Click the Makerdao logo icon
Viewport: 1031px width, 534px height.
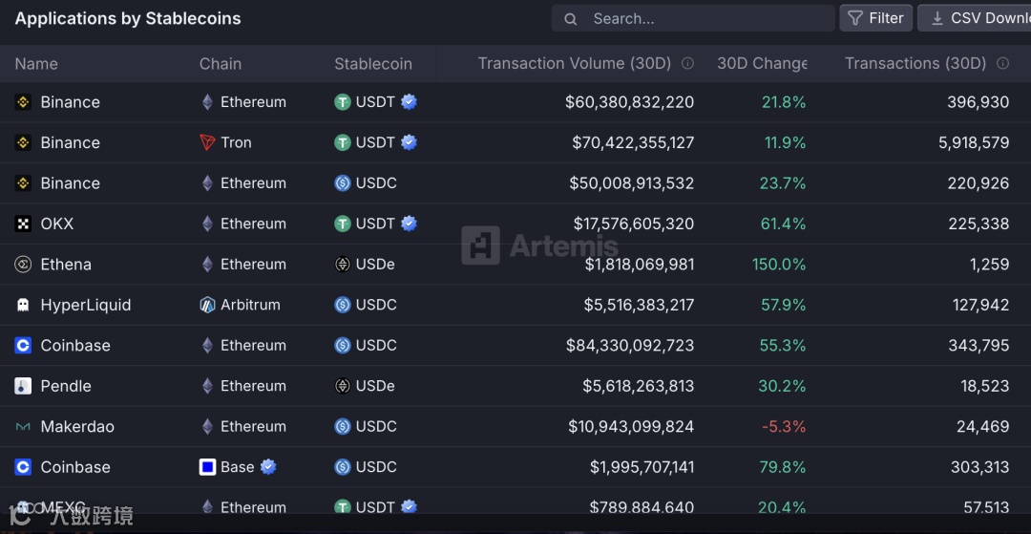[23, 427]
